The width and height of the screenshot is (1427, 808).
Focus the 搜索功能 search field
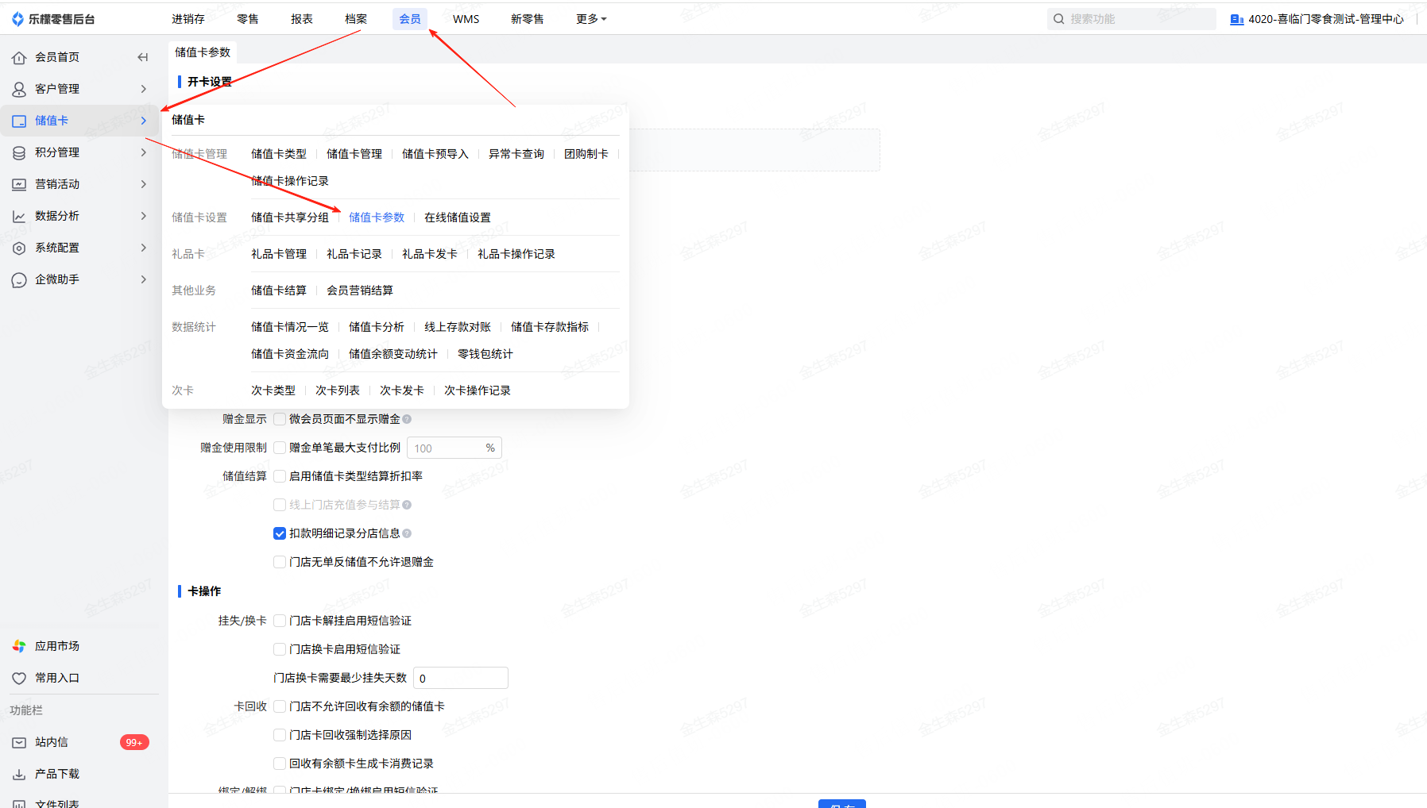1131,19
